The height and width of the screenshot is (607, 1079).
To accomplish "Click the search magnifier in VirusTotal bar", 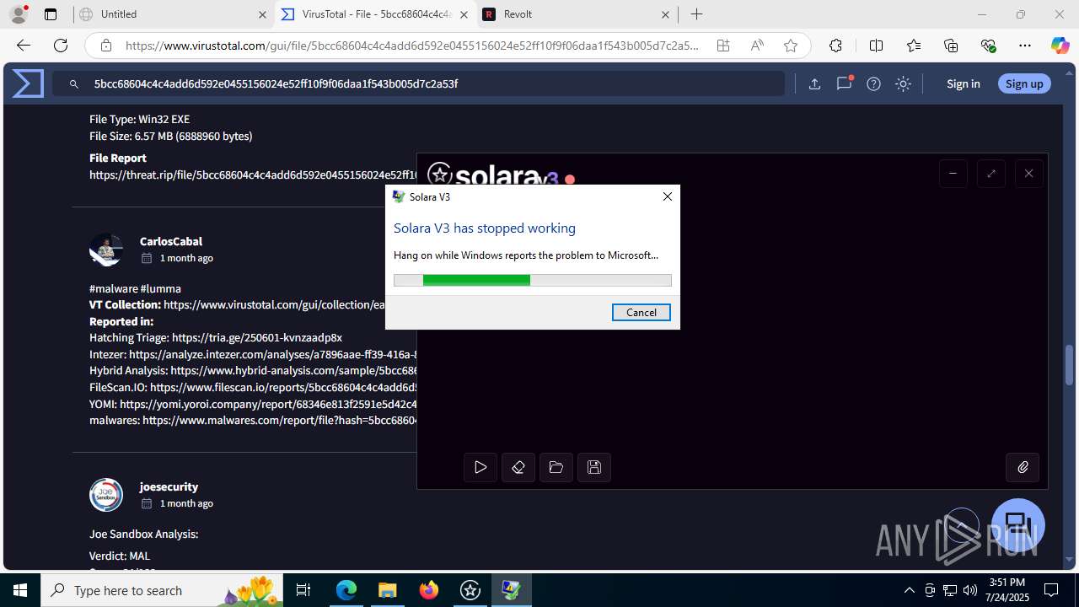I will [x=74, y=83].
